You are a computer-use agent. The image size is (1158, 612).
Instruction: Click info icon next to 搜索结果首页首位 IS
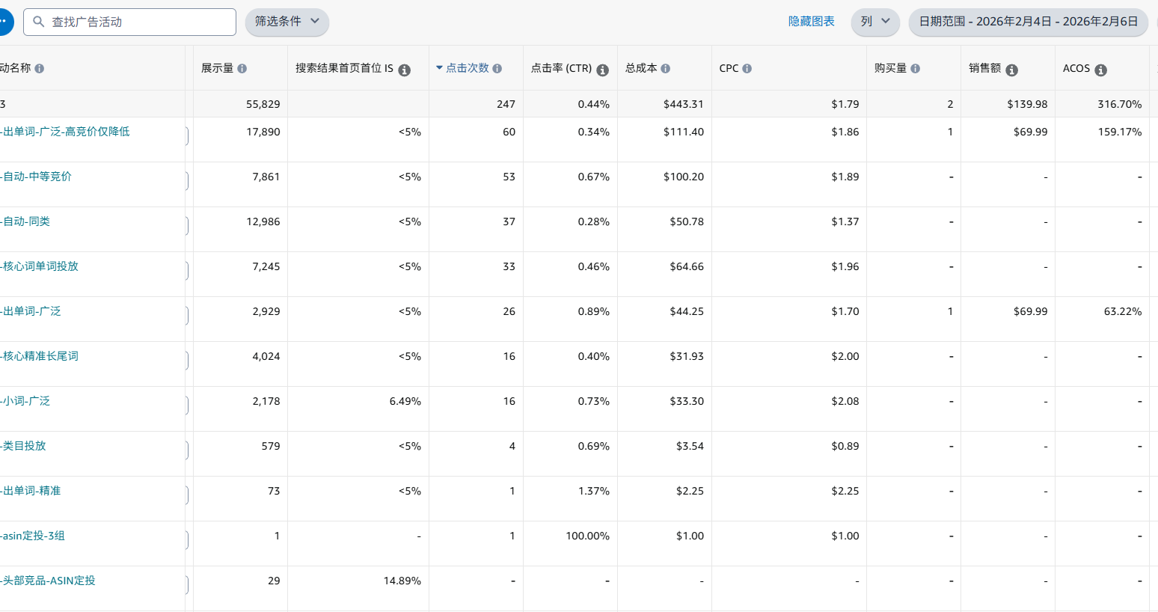click(x=404, y=70)
